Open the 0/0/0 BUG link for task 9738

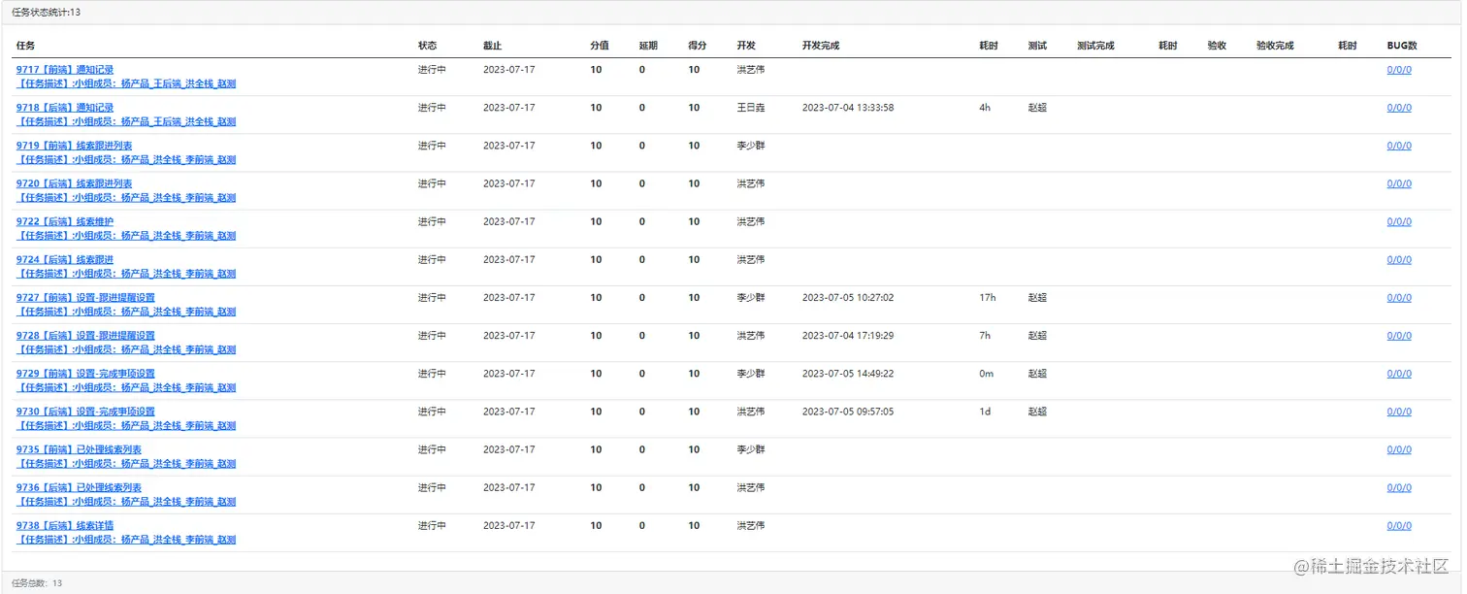click(x=1399, y=525)
